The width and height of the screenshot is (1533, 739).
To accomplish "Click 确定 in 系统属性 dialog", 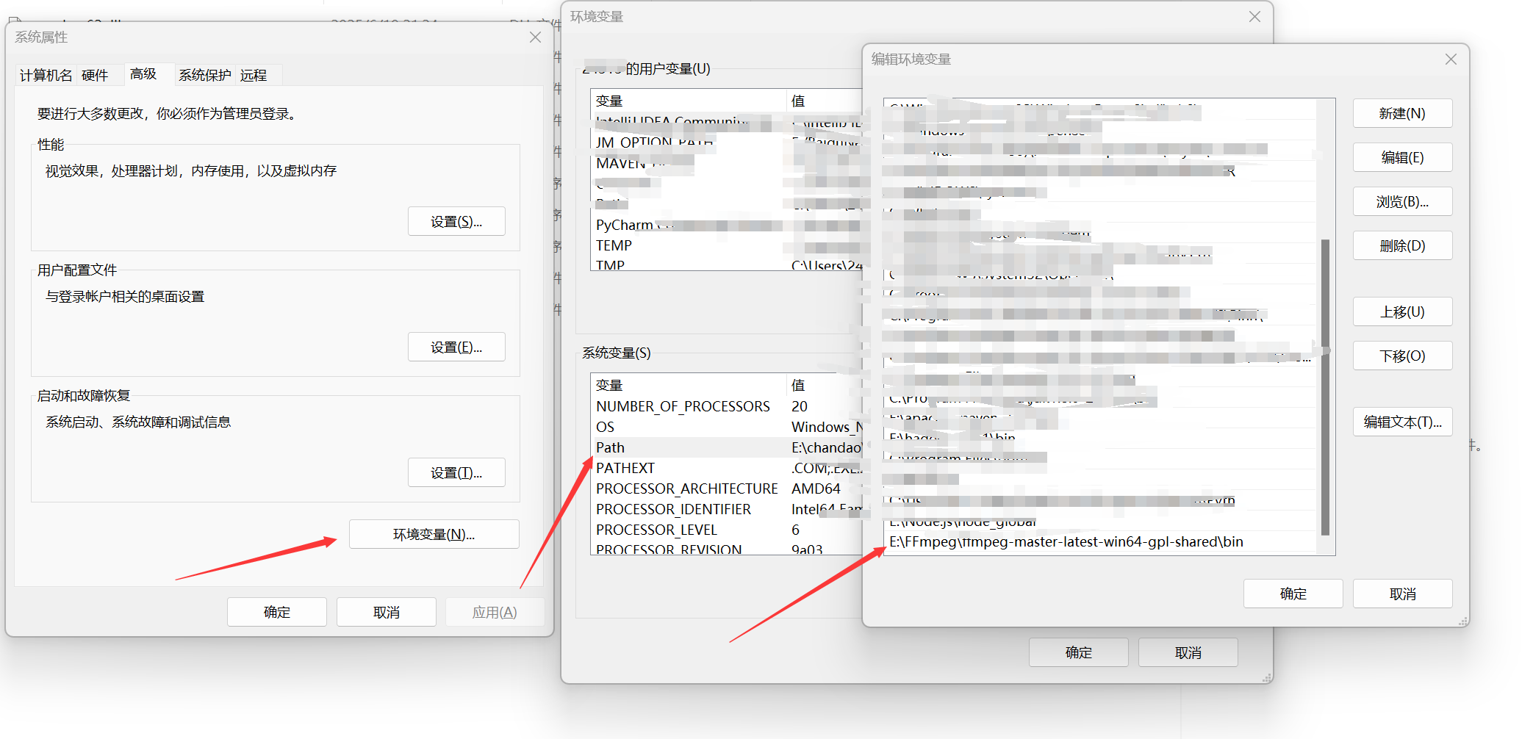I will click(x=276, y=611).
